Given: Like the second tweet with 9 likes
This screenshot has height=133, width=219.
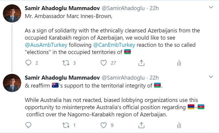Looking at the screenshot, I should [103, 125].
